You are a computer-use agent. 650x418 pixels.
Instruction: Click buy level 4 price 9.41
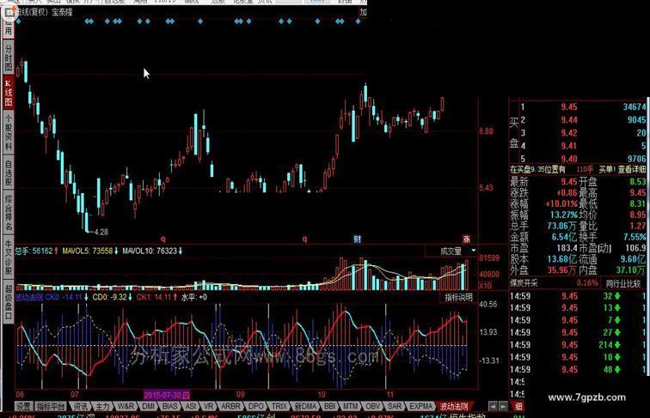[569, 146]
